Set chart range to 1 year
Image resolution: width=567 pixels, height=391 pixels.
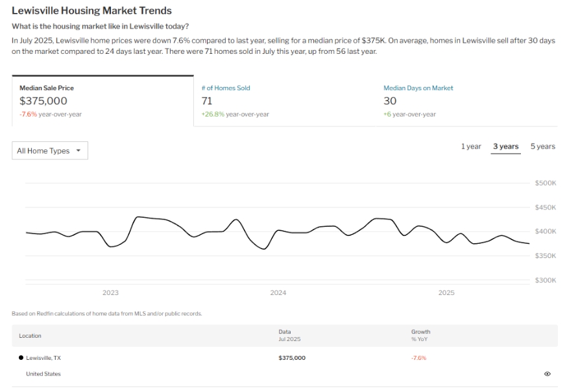coord(471,147)
